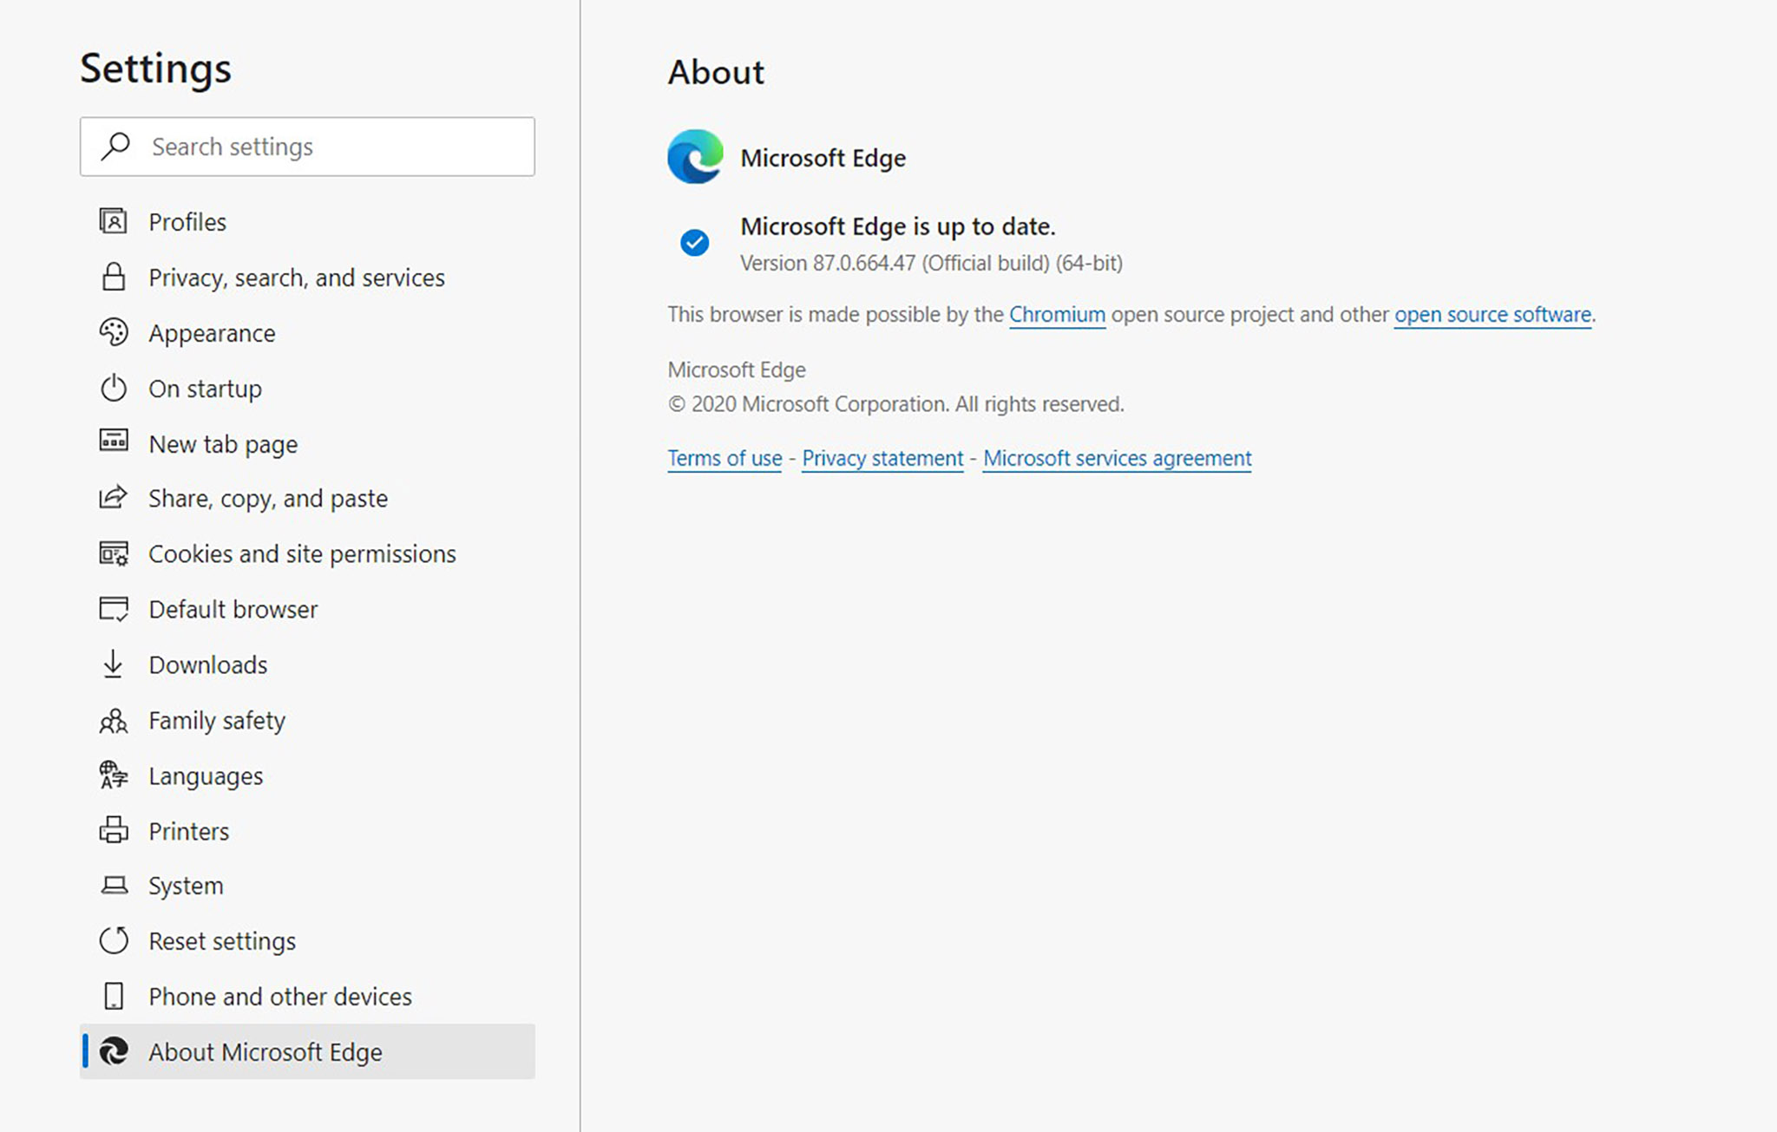Open Privacy, search, and services
The height and width of the screenshot is (1132, 1777).
(307, 278)
